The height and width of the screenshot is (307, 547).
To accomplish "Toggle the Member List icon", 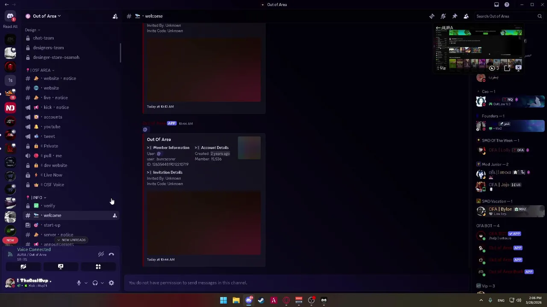I will click(466, 16).
